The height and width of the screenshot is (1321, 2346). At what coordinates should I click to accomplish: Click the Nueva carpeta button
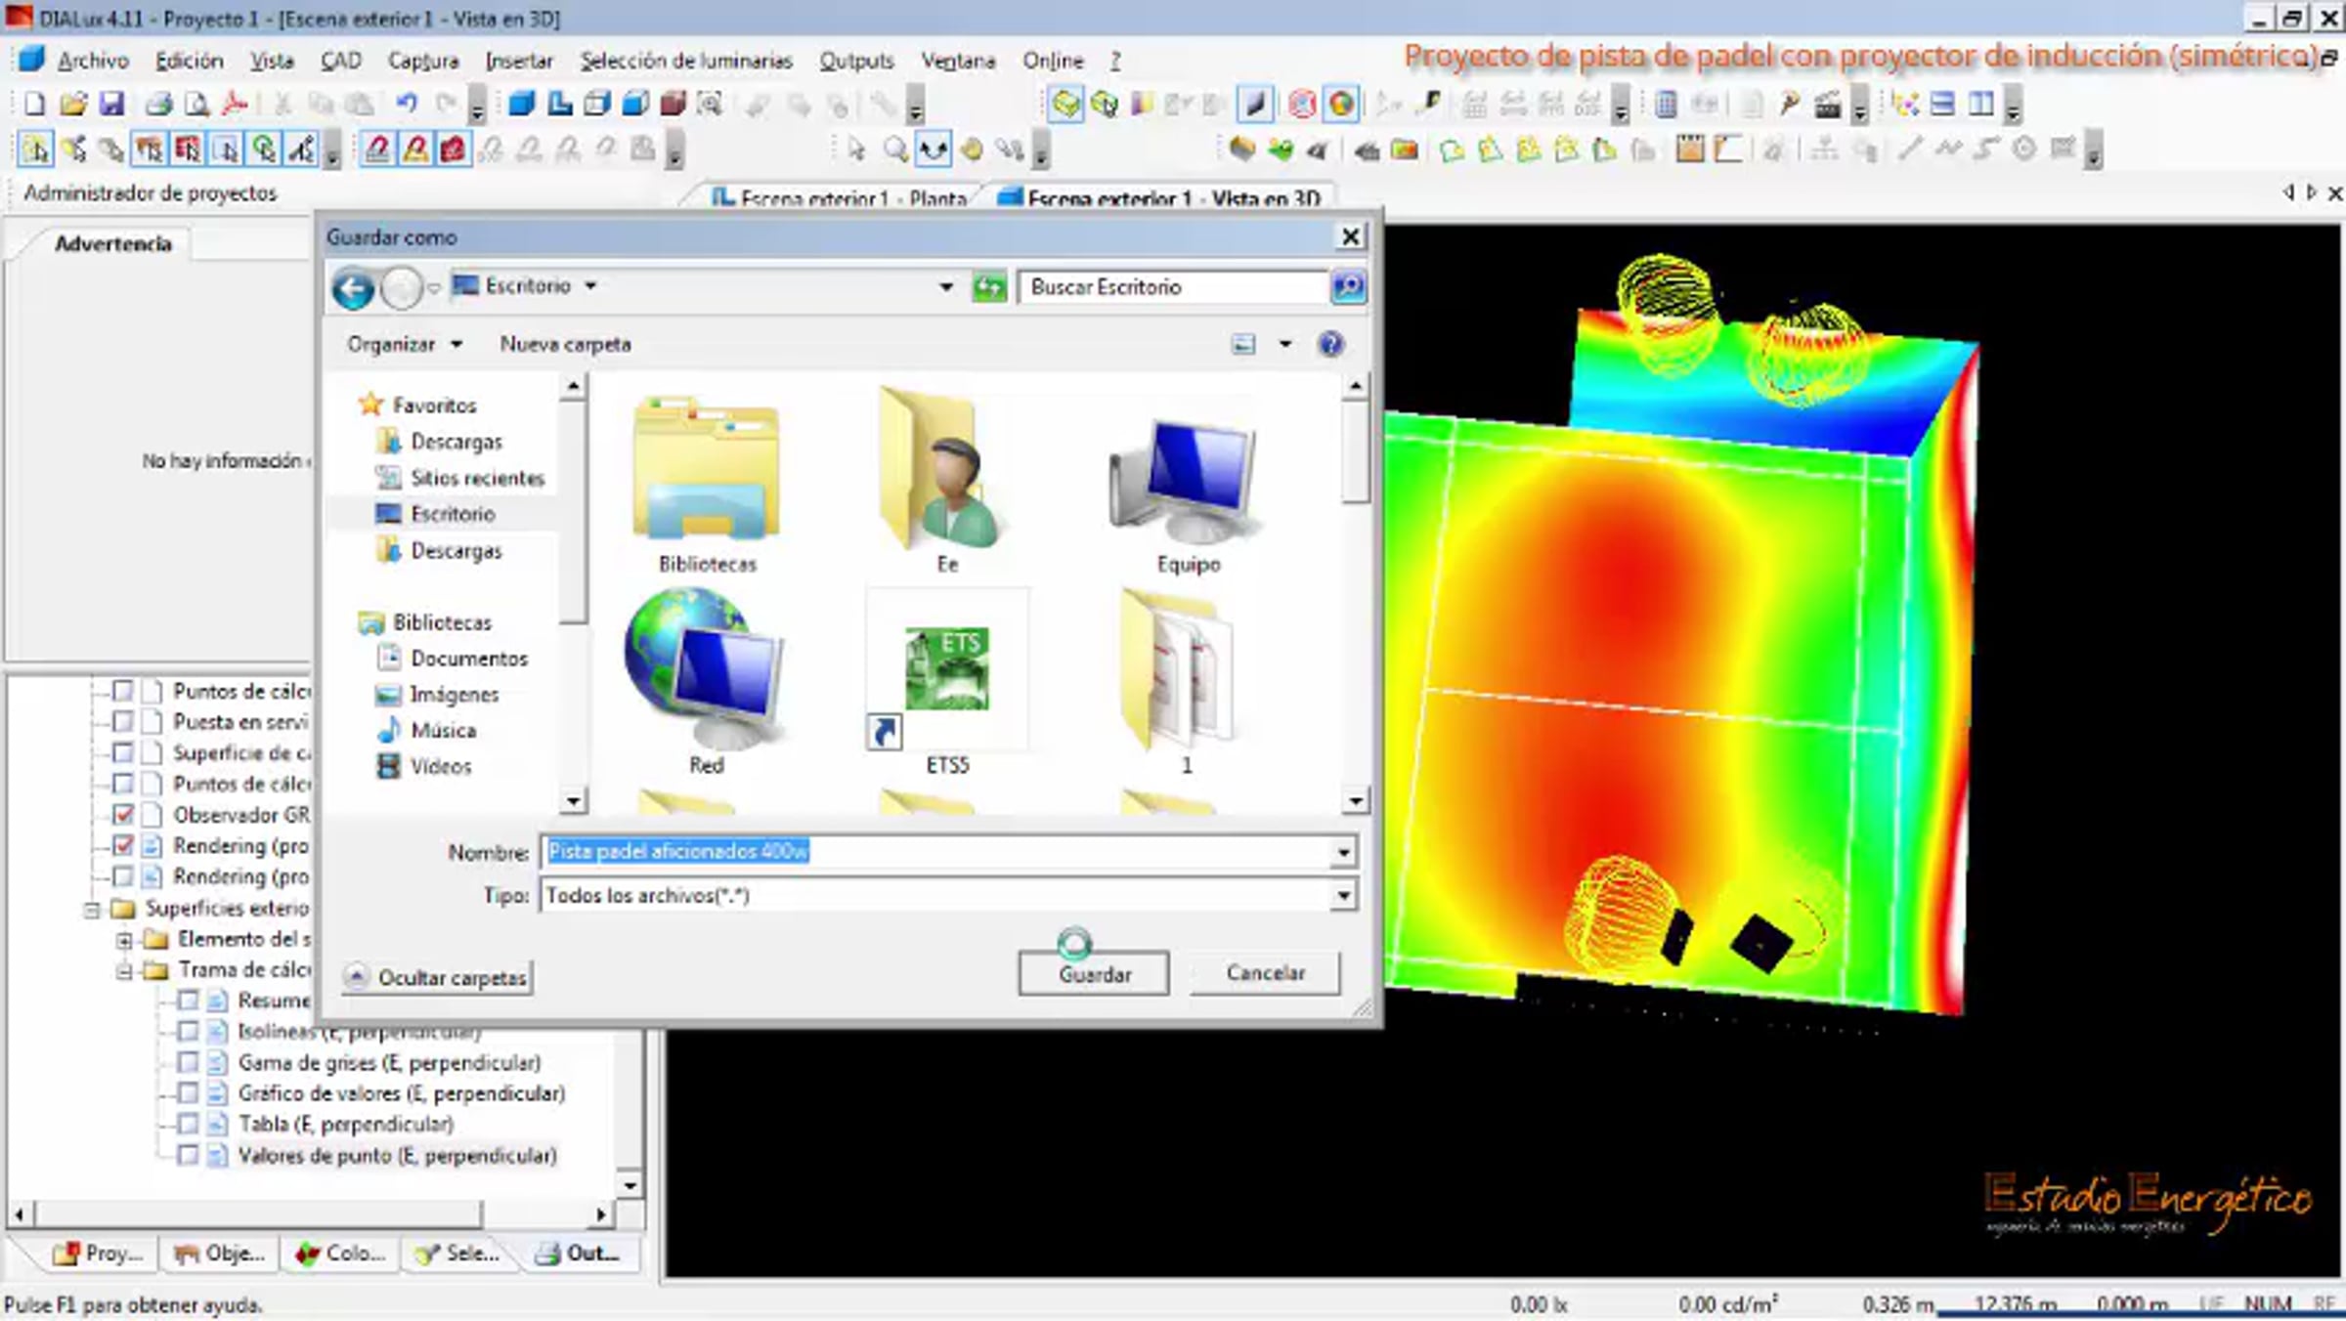click(565, 345)
